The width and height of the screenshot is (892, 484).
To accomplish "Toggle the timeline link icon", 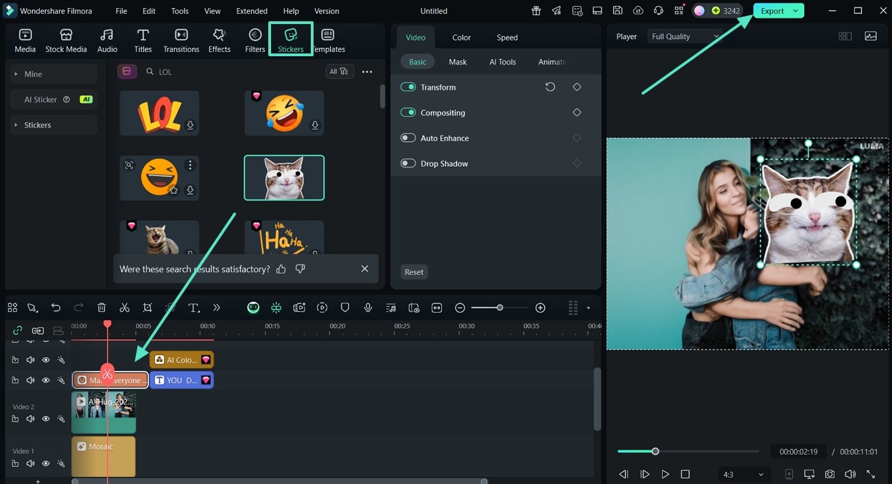I will coord(18,330).
